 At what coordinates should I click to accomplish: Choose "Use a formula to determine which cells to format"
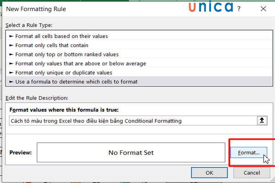click(76, 81)
